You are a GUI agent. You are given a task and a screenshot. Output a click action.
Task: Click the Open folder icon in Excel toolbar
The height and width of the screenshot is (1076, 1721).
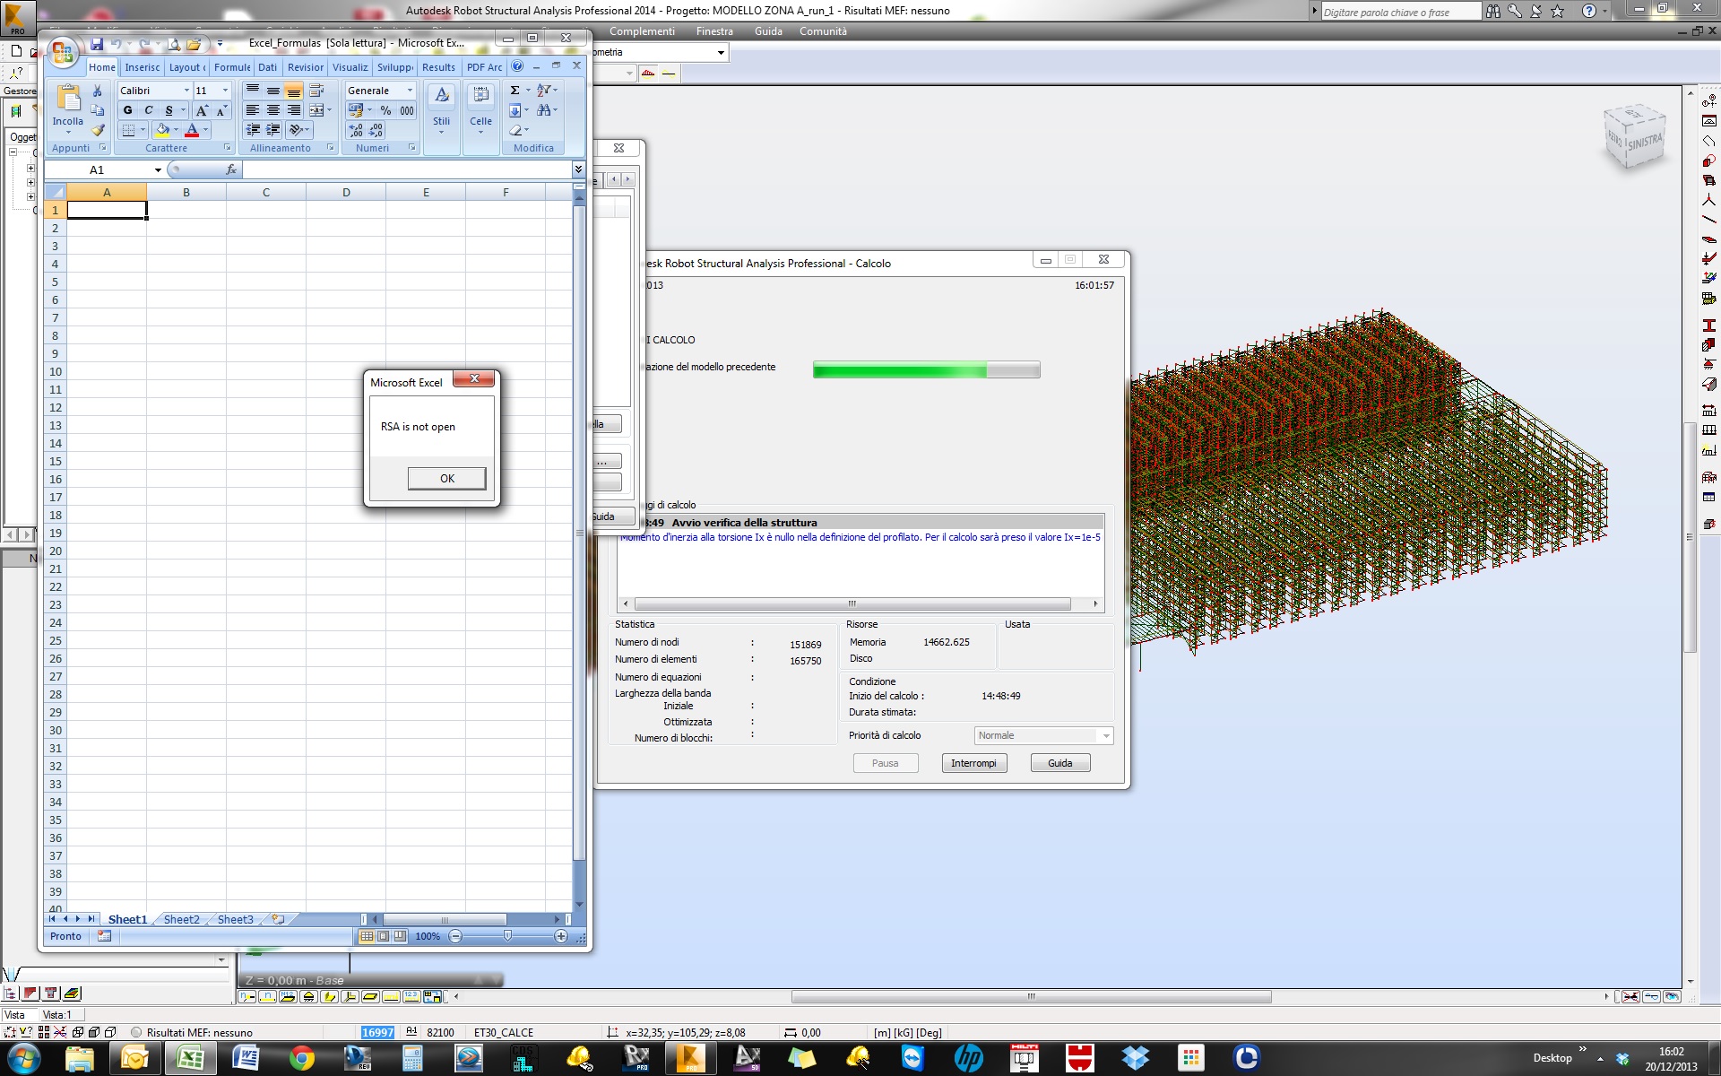(x=194, y=44)
